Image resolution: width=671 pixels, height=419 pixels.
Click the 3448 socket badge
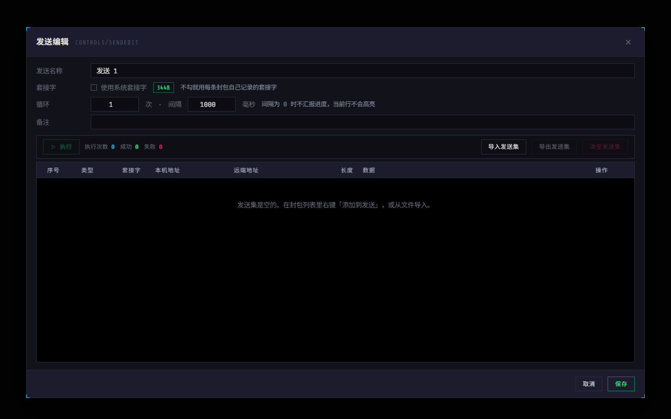pos(164,87)
